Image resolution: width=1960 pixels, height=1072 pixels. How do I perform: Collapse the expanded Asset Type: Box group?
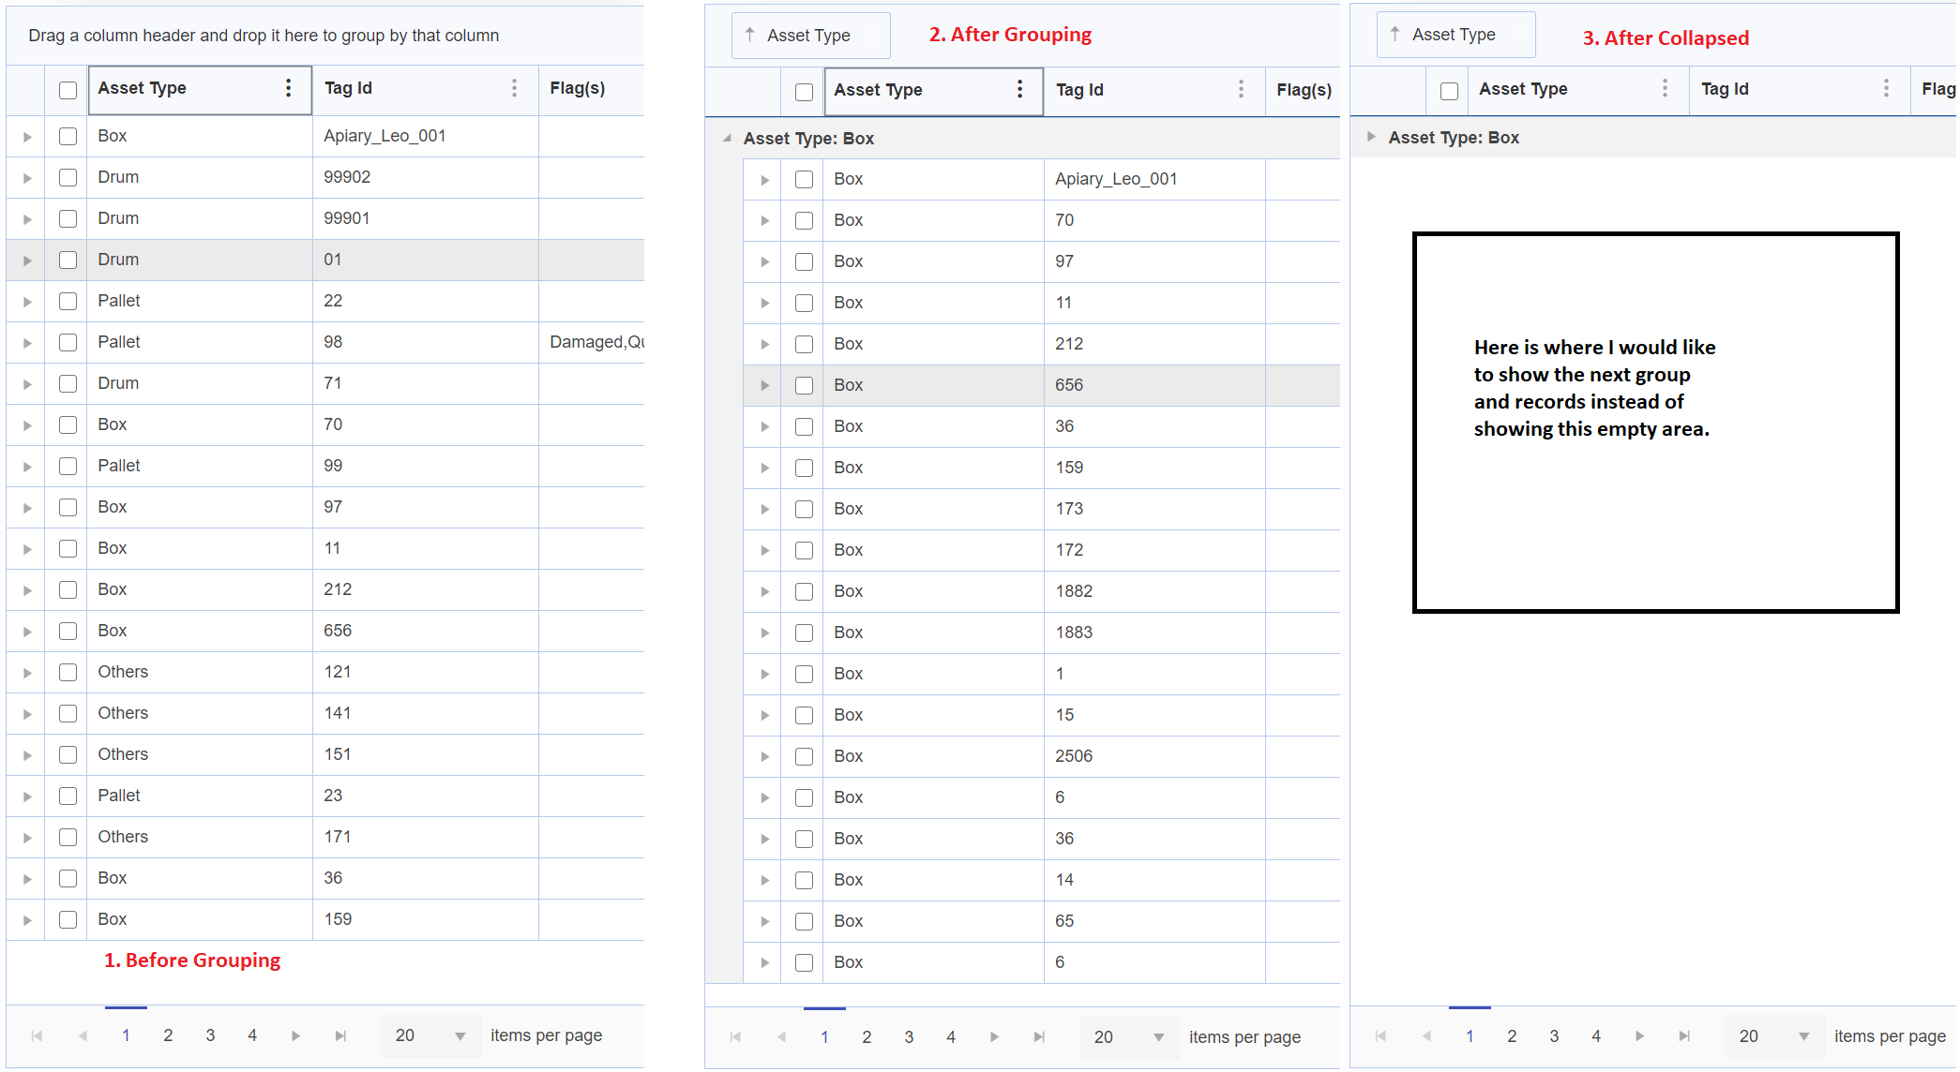[728, 139]
